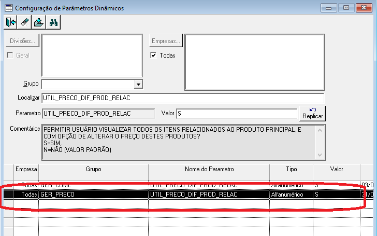Image resolution: width=377 pixels, height=236 pixels.
Task: Select the GER_COME row group cell
Action: [x=94, y=185]
